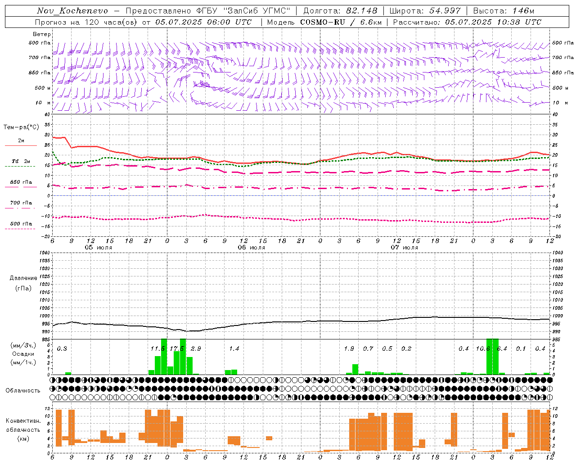576x461 pixels.
Task: Select the 850 гПа temperature legend entry
Action: click(x=21, y=183)
